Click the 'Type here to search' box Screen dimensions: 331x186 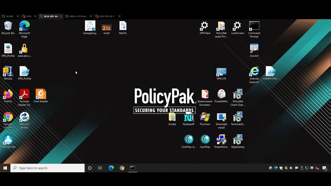[48, 168]
